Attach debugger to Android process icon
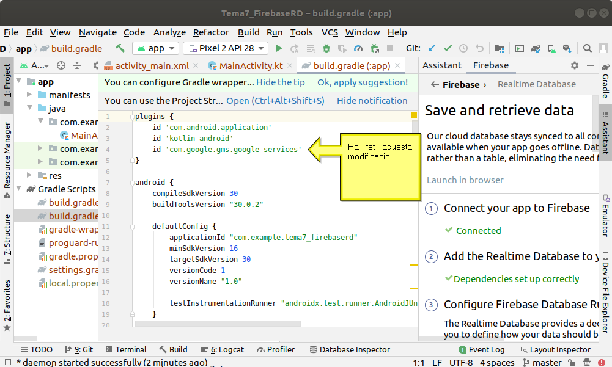 tap(374, 48)
